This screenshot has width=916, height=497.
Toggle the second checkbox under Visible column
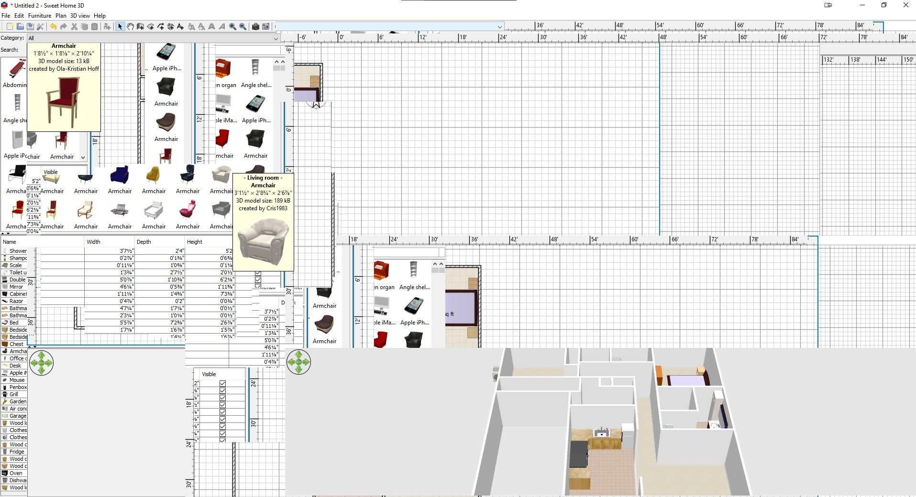pyautogui.click(x=222, y=390)
